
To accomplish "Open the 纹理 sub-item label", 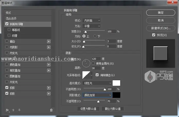I will 14,36.
